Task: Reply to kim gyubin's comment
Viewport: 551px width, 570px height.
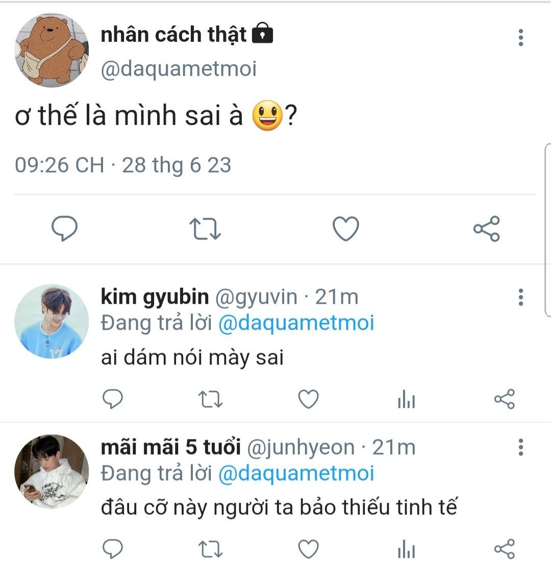Action: [x=113, y=400]
